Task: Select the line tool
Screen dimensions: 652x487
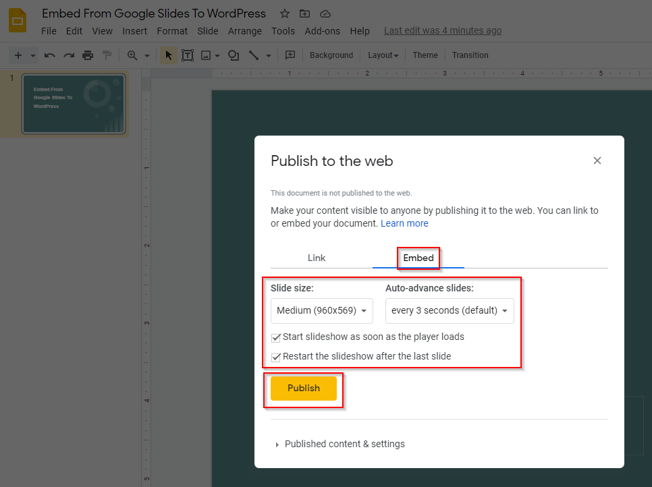Action: pyautogui.click(x=254, y=55)
